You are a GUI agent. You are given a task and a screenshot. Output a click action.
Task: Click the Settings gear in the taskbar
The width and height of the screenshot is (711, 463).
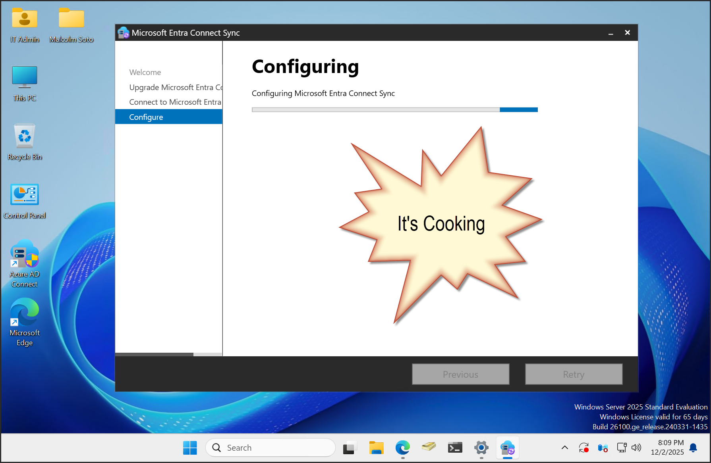click(x=481, y=448)
